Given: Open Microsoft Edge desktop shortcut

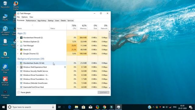Looking at the screenshot, I should point(5,69).
